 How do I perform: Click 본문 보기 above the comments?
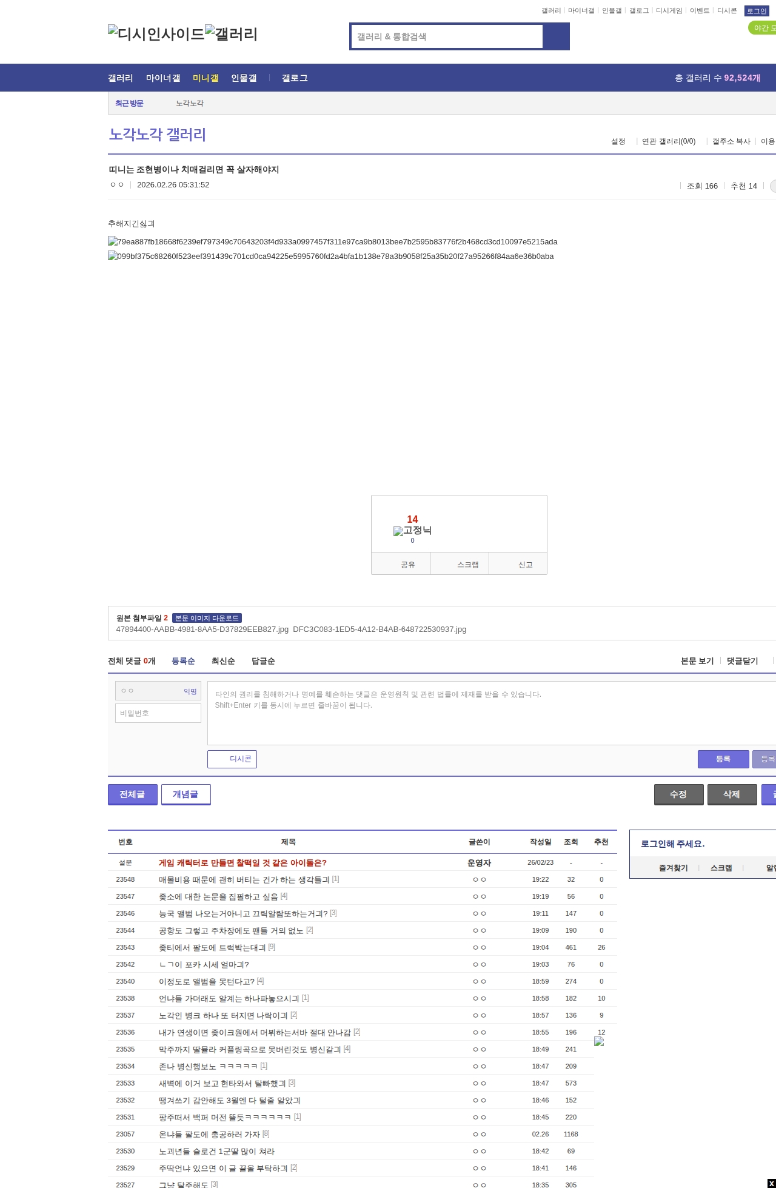697,660
